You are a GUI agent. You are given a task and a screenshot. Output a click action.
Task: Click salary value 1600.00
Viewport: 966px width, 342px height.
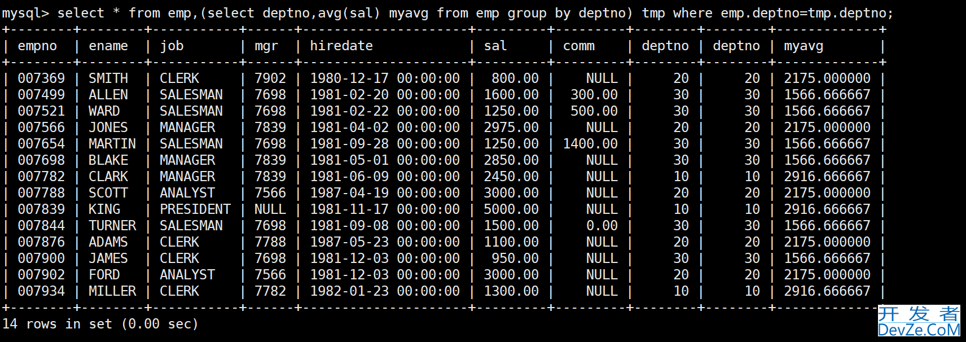coord(511,95)
